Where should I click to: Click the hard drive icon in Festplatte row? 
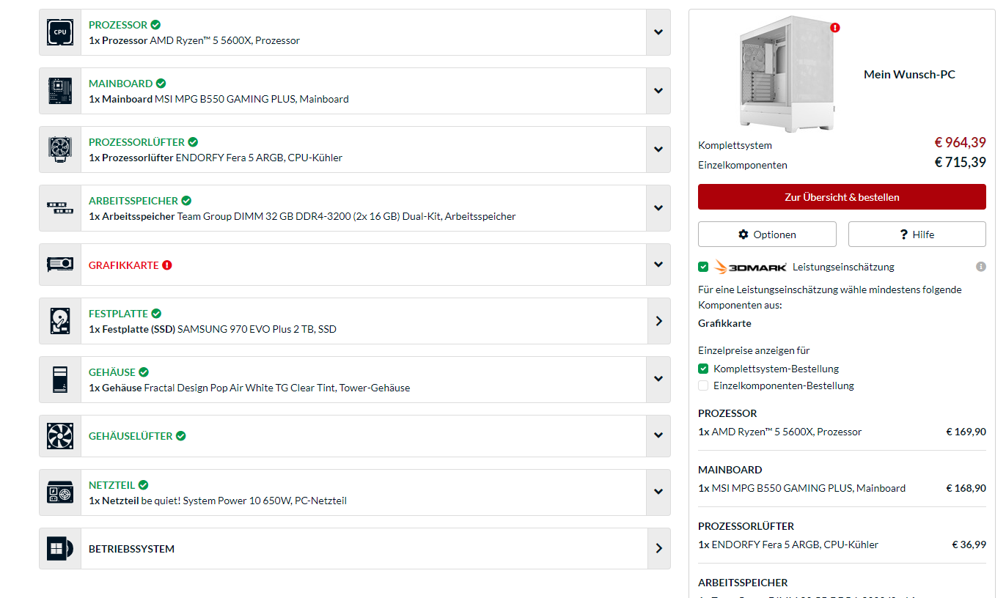60,321
